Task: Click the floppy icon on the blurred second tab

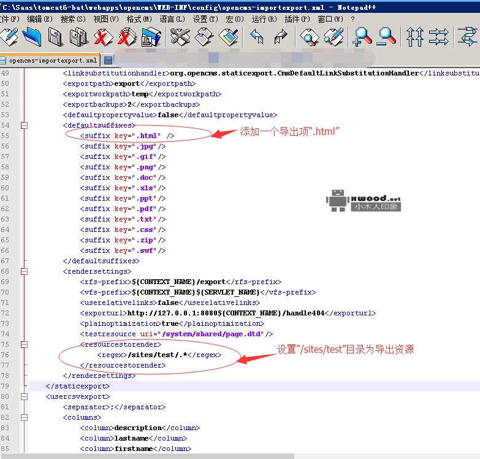Action: [108, 60]
